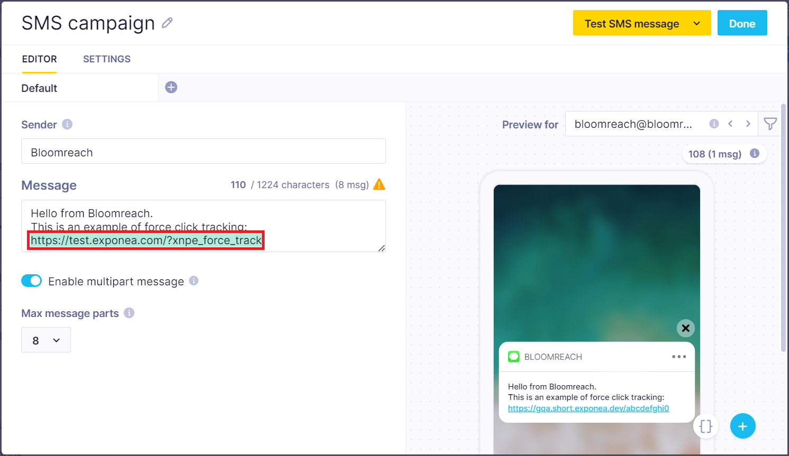Click the warning triangle near the character count
This screenshot has height=456, width=789.
pos(379,184)
